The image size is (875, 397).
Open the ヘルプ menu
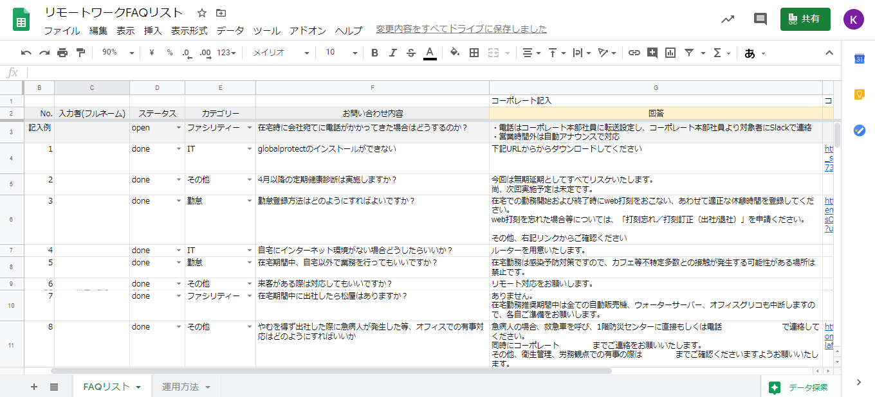pyautogui.click(x=349, y=30)
